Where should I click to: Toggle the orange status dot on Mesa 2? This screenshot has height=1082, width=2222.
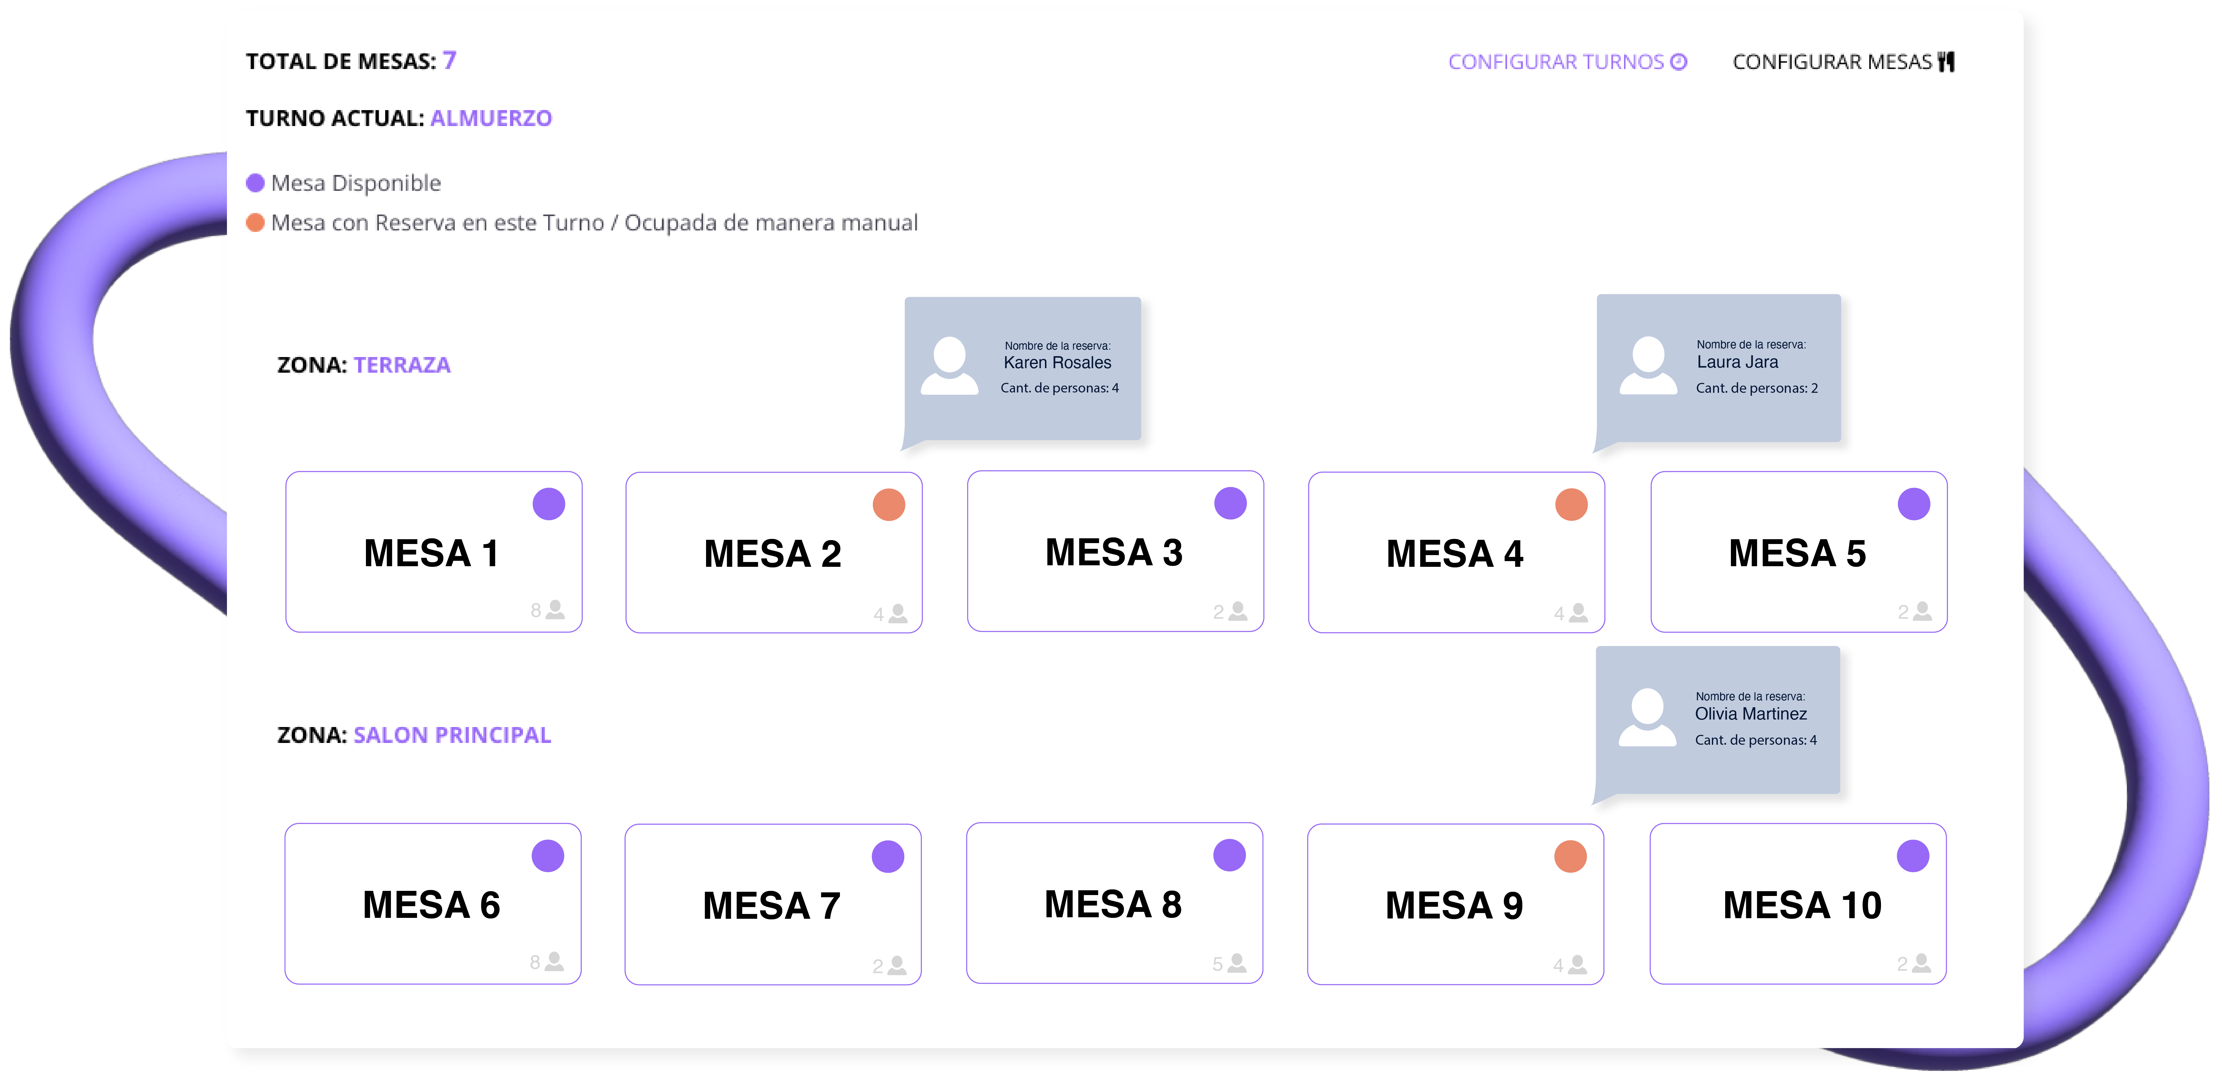889,504
